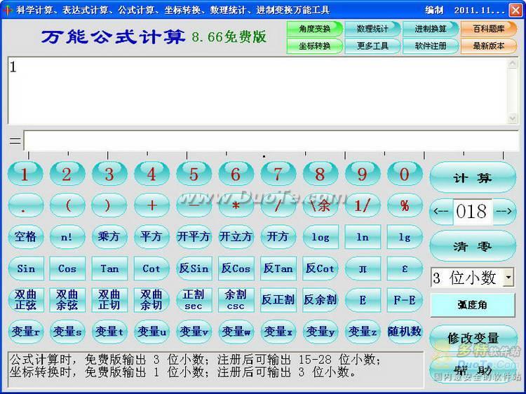
Task: Click the left arrow <-- stepper
Action: pos(441,211)
